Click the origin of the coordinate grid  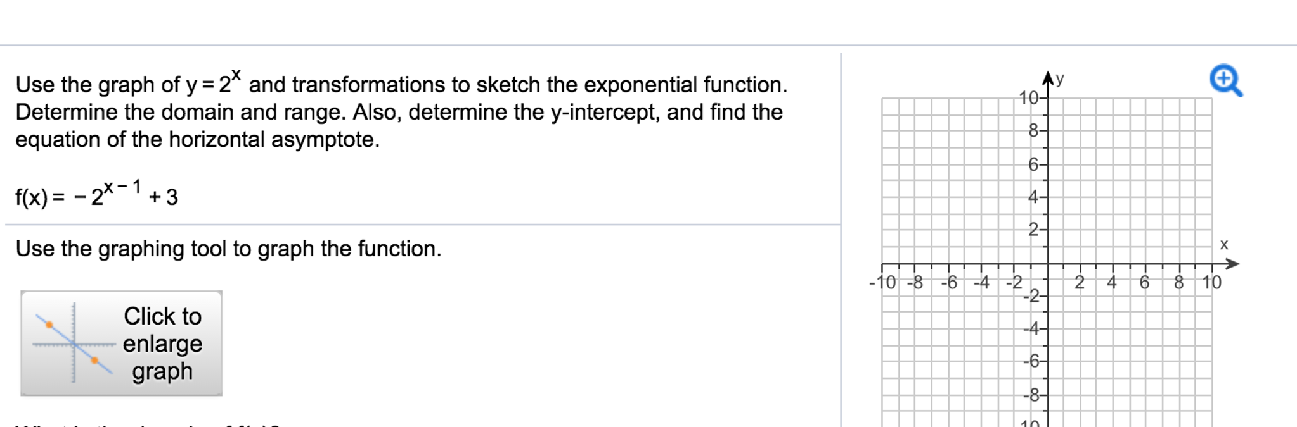tap(1049, 263)
